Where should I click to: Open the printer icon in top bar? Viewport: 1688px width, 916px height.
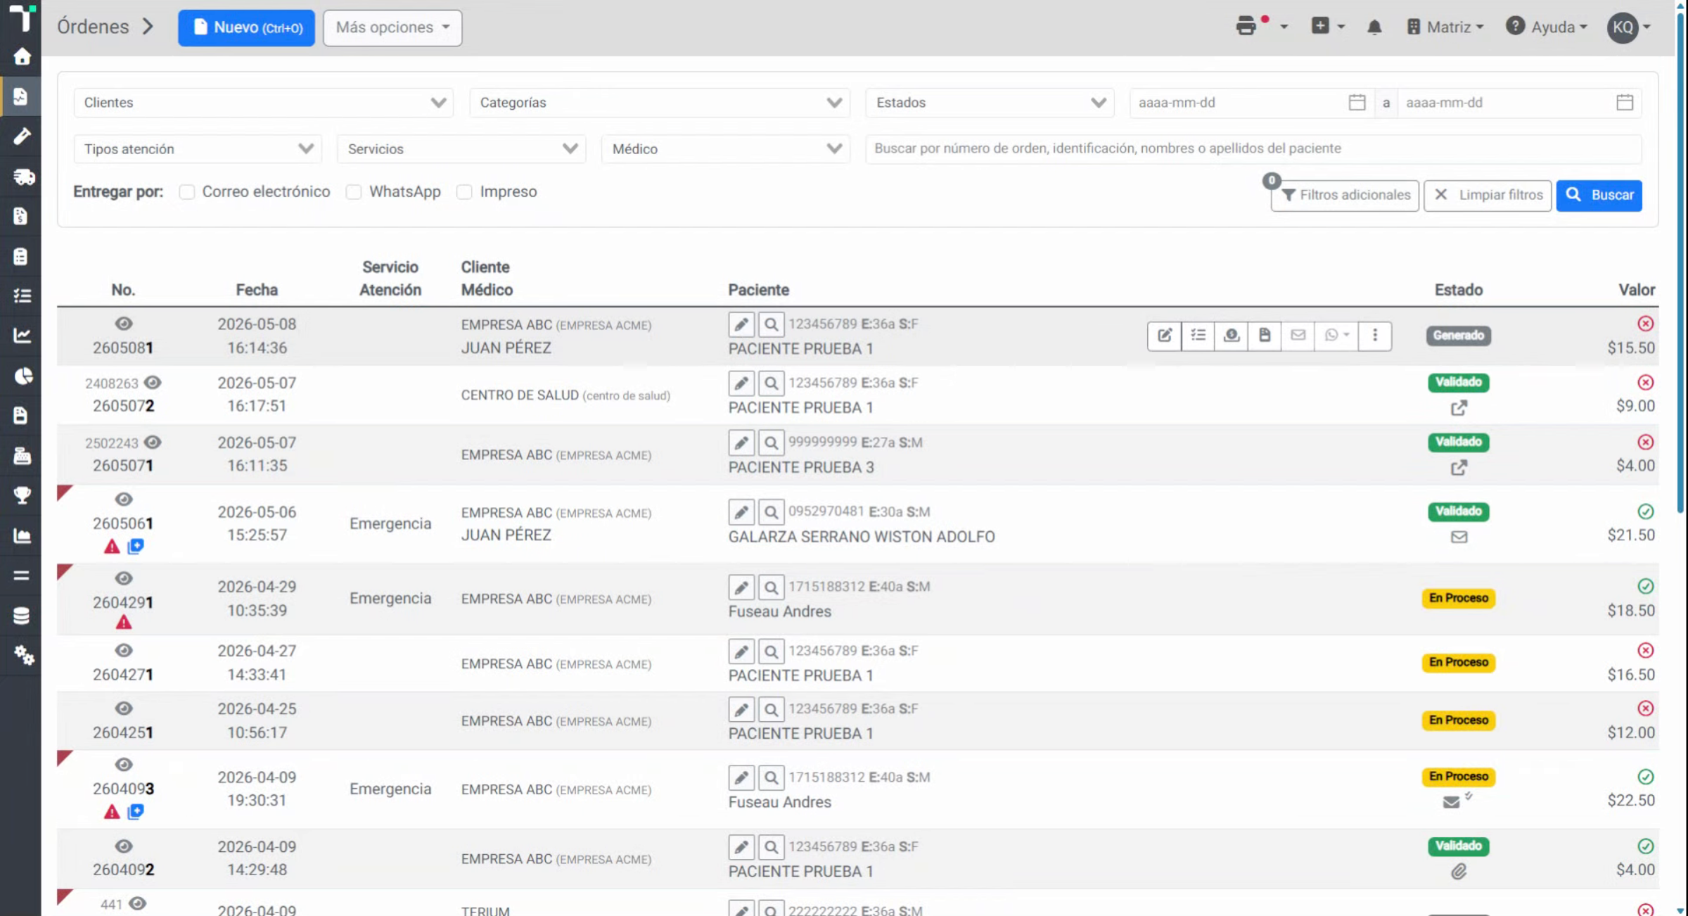(x=1246, y=27)
